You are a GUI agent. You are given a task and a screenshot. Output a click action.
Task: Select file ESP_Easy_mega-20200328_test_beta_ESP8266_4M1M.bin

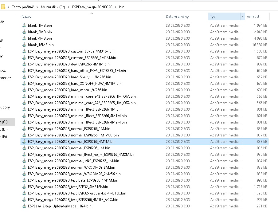click(x=73, y=180)
